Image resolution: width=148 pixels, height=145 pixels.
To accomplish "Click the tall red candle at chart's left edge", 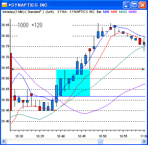I will [11, 82].
